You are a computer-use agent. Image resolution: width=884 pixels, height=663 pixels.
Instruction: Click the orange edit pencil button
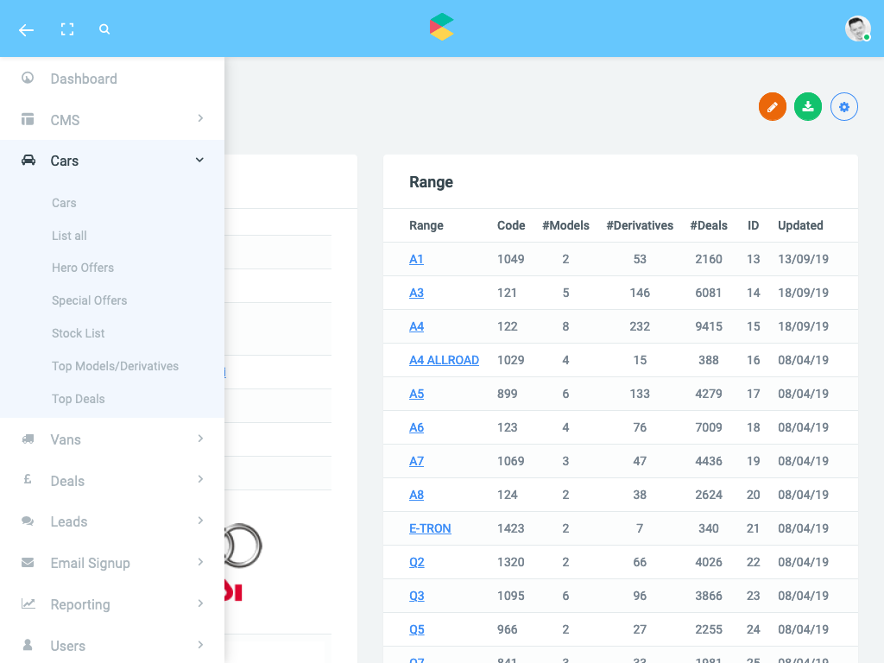coord(772,106)
